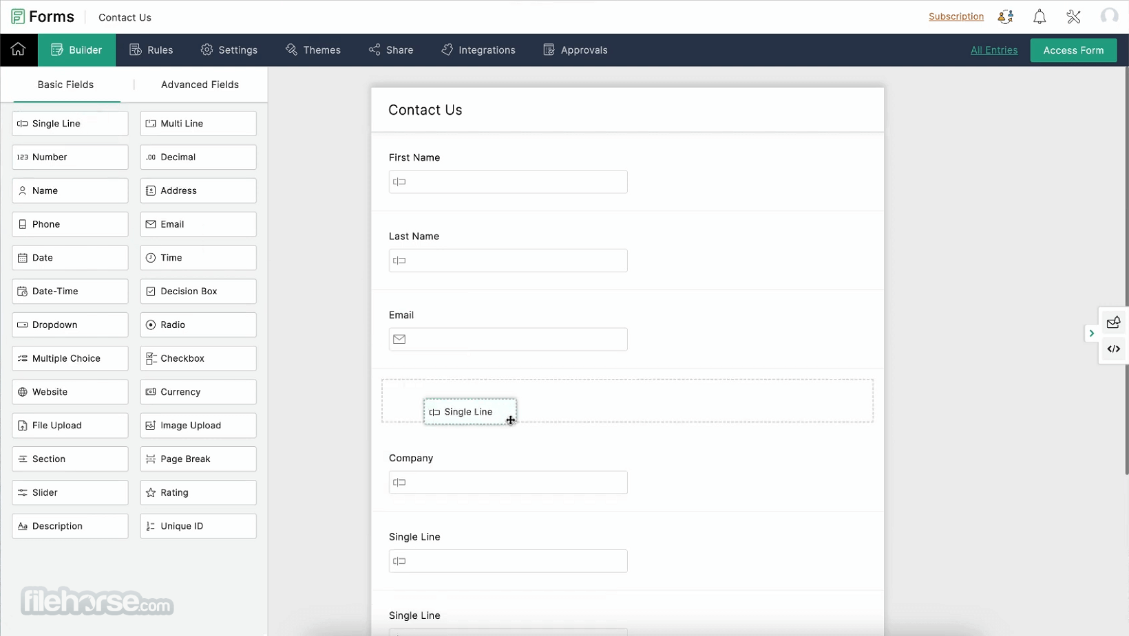This screenshot has width=1129, height=636.
Task: Add a Decision Box field
Action: (x=198, y=292)
